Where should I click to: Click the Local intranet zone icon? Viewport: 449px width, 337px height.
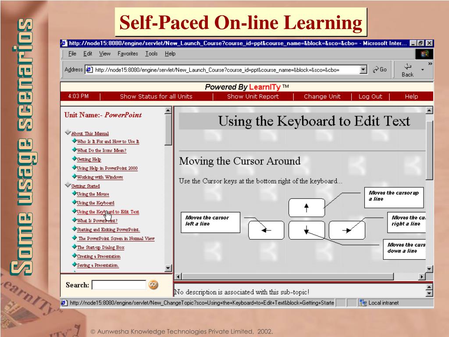tap(363, 303)
